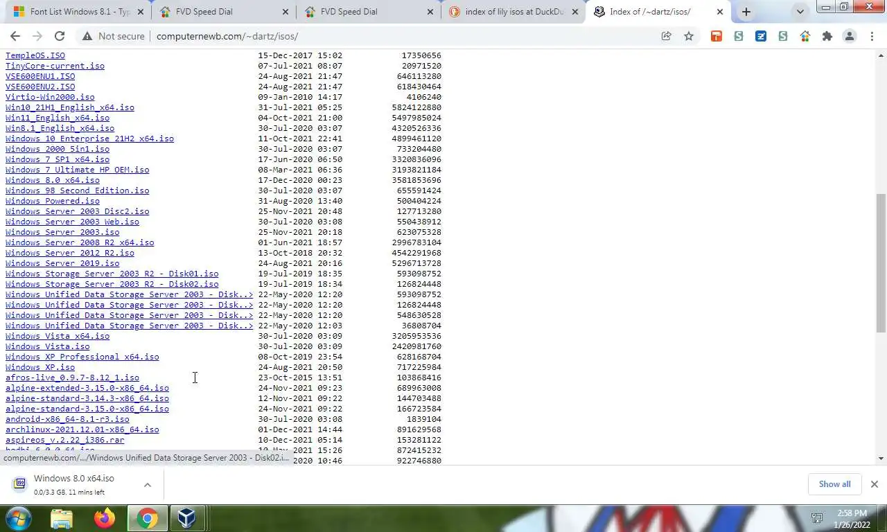Click Windows_98_Second_Edition.iso link

(x=77, y=190)
